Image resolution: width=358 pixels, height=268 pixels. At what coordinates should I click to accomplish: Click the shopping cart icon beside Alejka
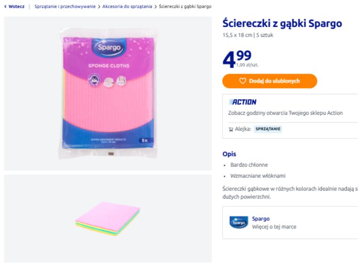(x=231, y=129)
